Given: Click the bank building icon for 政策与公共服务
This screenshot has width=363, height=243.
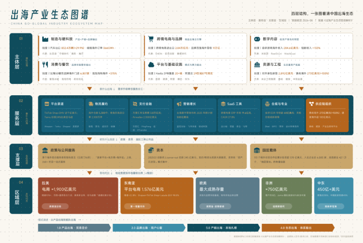Looking at the screenshot, I should 45,150.
